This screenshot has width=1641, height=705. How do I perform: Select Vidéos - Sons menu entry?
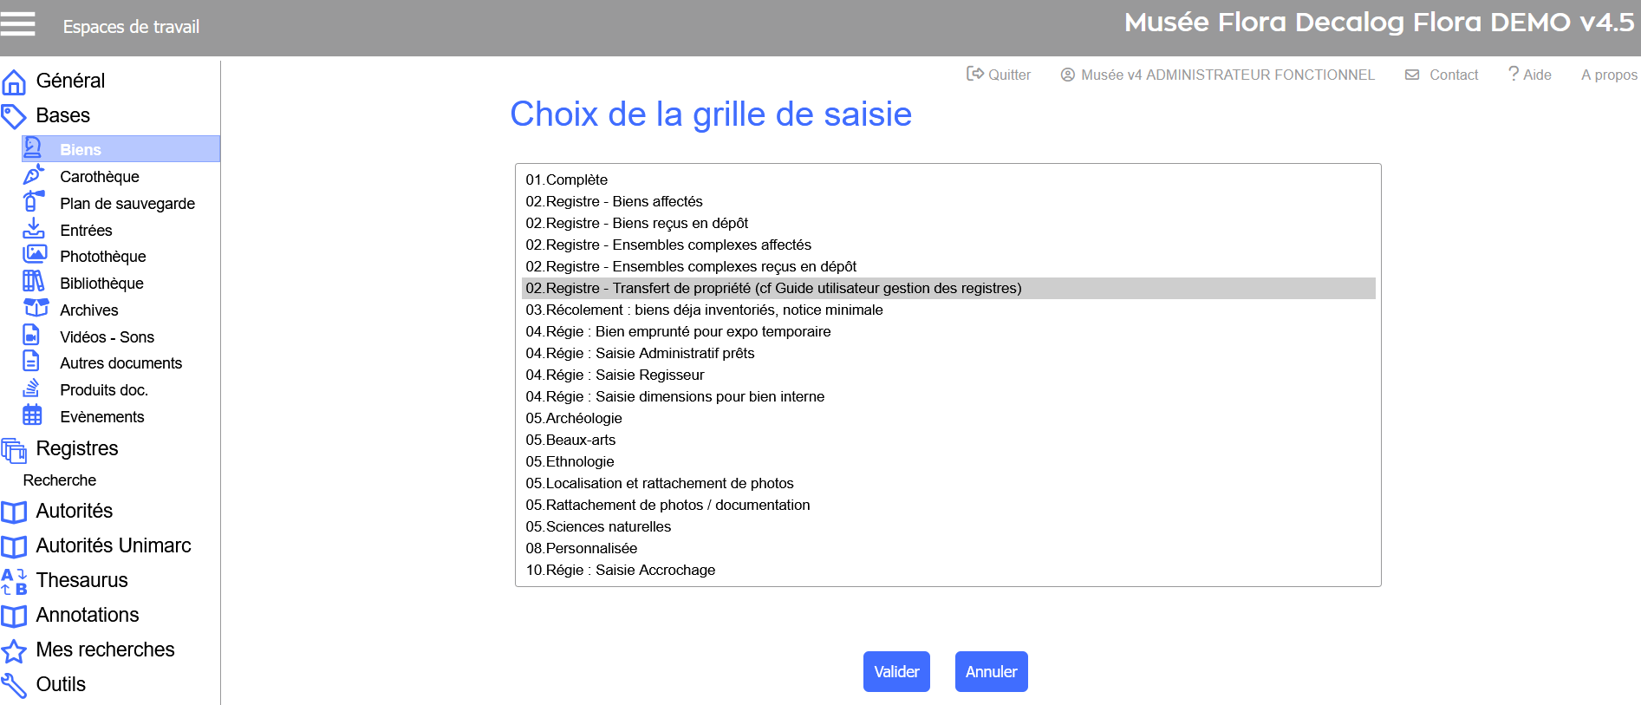(107, 336)
